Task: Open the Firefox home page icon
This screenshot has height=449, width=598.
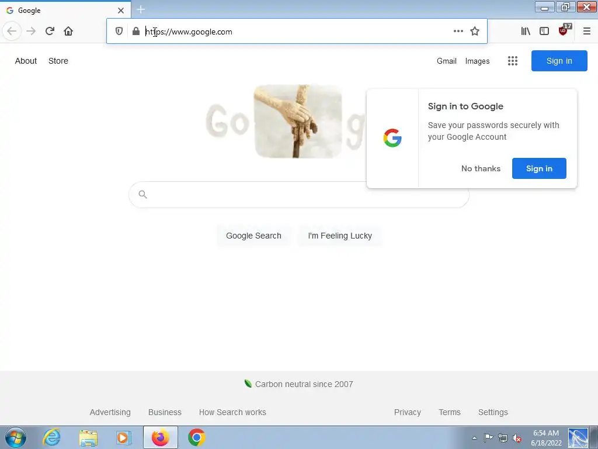Action: click(68, 32)
